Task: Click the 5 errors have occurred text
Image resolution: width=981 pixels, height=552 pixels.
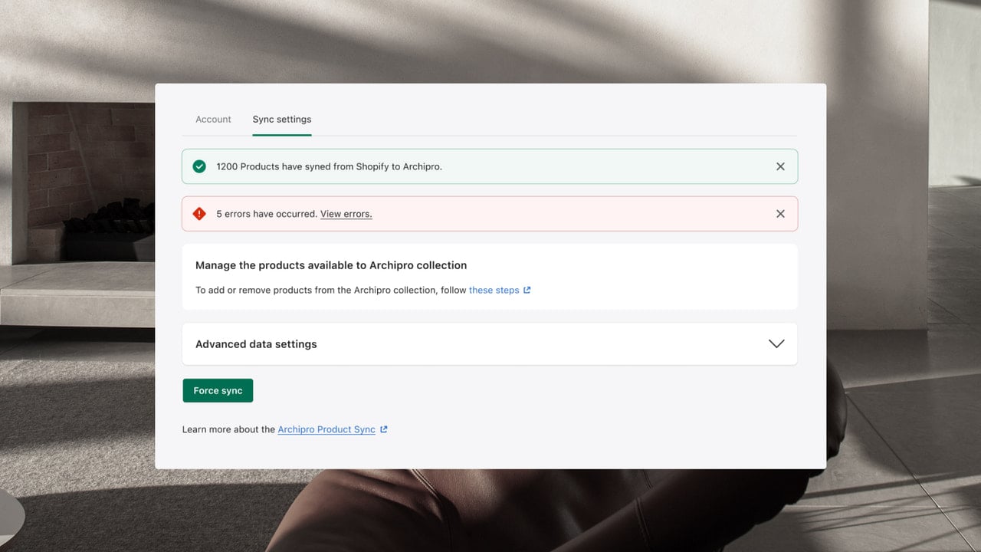Action: pyautogui.click(x=267, y=214)
